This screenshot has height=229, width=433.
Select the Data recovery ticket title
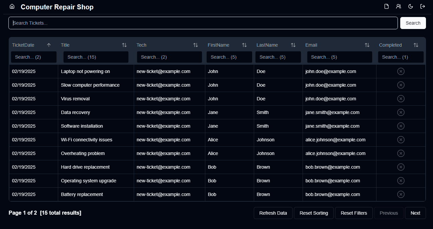76,112
